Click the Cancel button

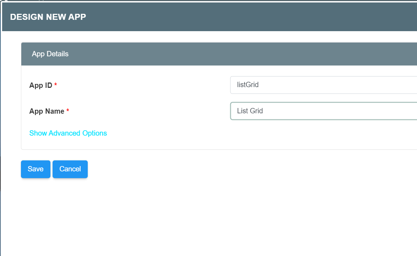(70, 169)
